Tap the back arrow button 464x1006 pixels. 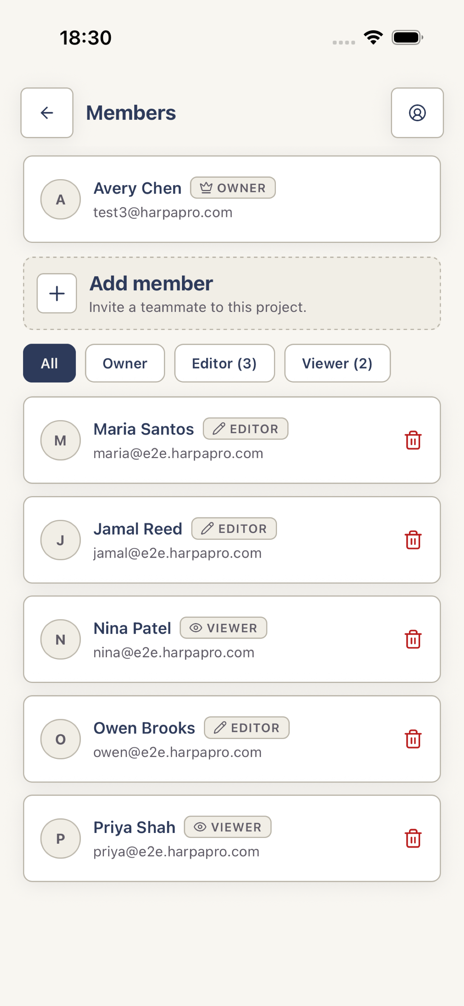point(47,113)
